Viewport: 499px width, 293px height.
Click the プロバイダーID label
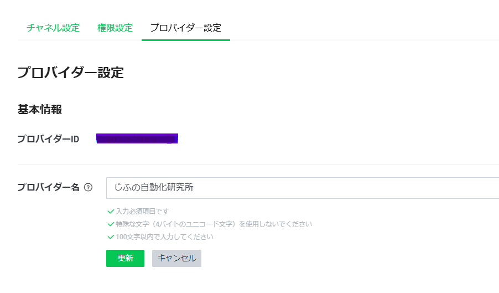tap(48, 139)
